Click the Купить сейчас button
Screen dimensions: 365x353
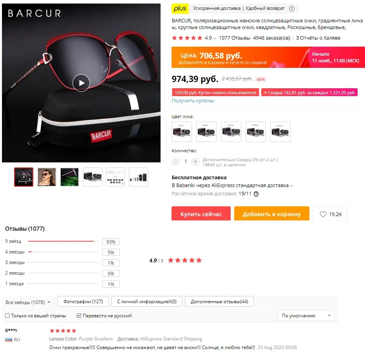pos(201,214)
